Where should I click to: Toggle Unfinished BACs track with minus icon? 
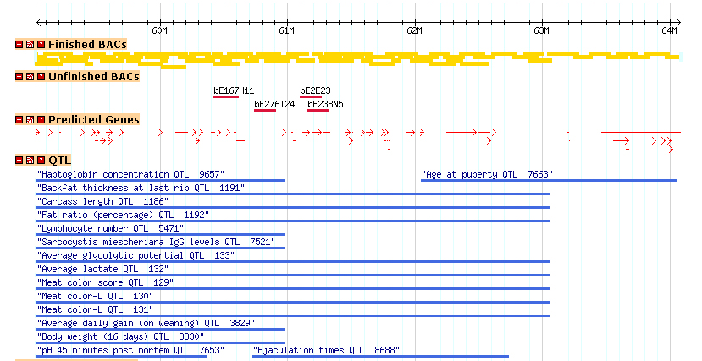pos(19,77)
